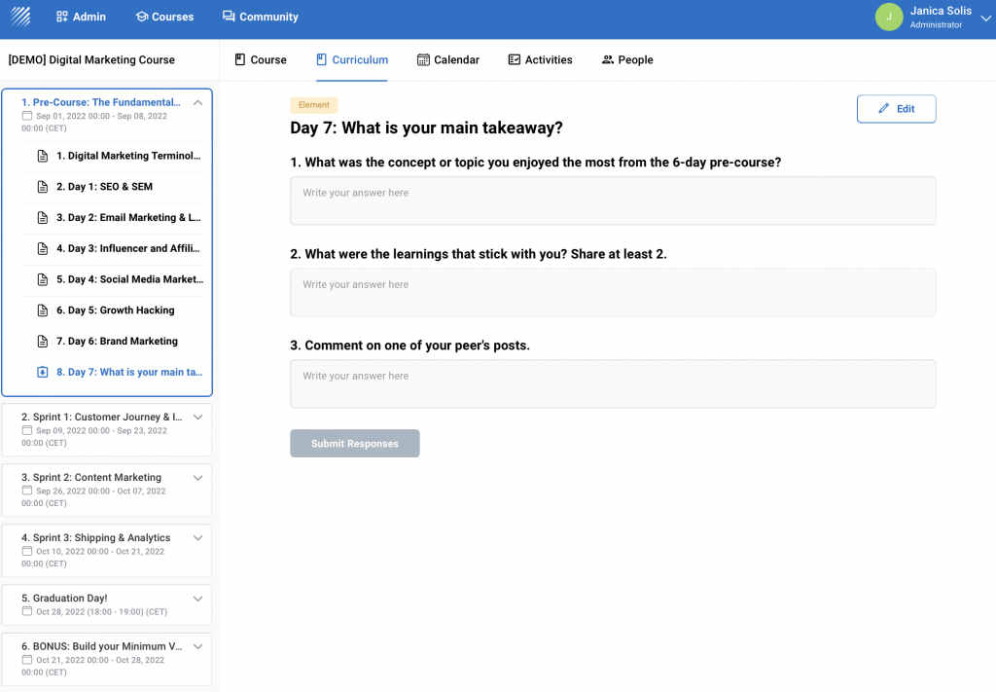This screenshot has width=996, height=692.
Task: Switch to the Calendar tab
Action: 447,60
